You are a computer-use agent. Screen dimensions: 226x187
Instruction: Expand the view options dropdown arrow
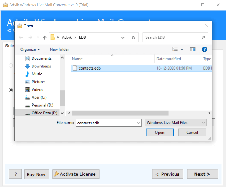pos(182,50)
